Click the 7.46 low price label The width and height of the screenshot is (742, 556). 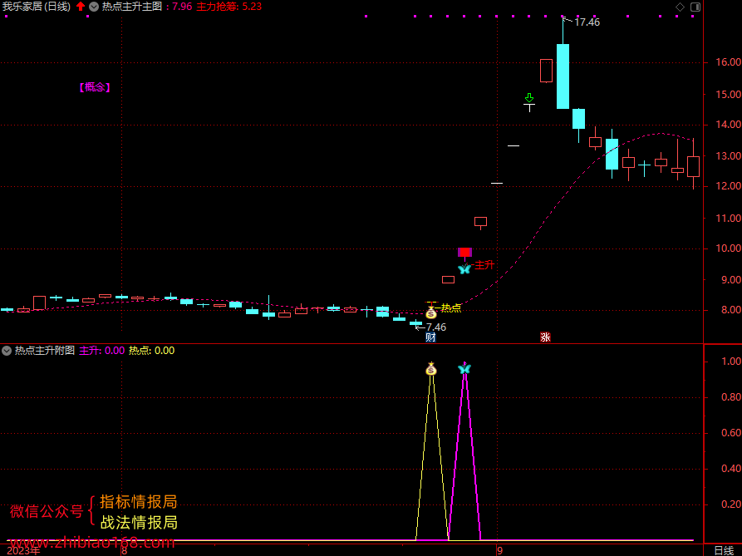436,327
